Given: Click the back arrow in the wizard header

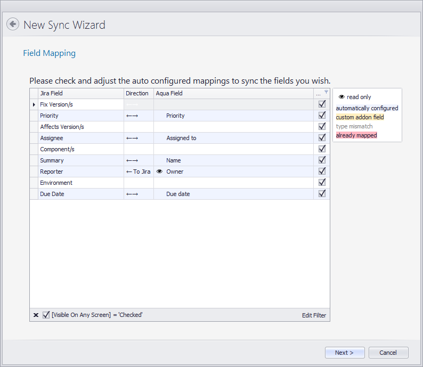Looking at the screenshot, I should point(13,25).
